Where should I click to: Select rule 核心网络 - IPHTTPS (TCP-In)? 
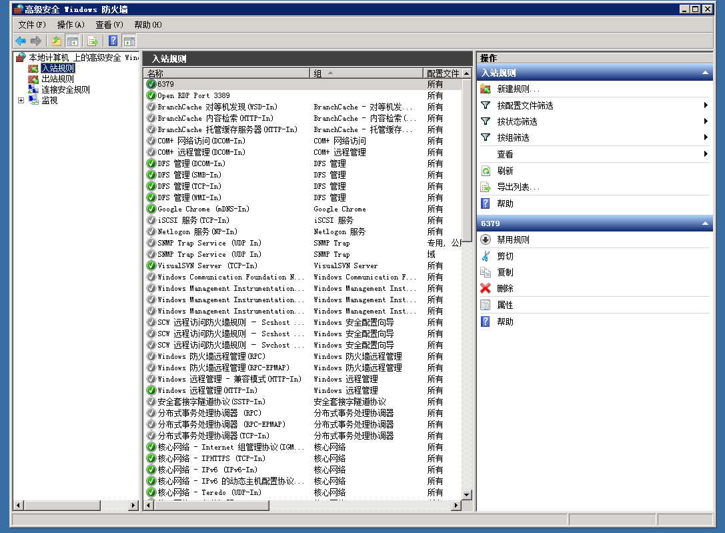(x=303, y=458)
